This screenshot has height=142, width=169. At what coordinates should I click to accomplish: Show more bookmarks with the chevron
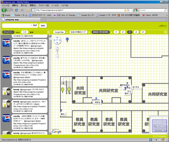[x=167, y=15]
